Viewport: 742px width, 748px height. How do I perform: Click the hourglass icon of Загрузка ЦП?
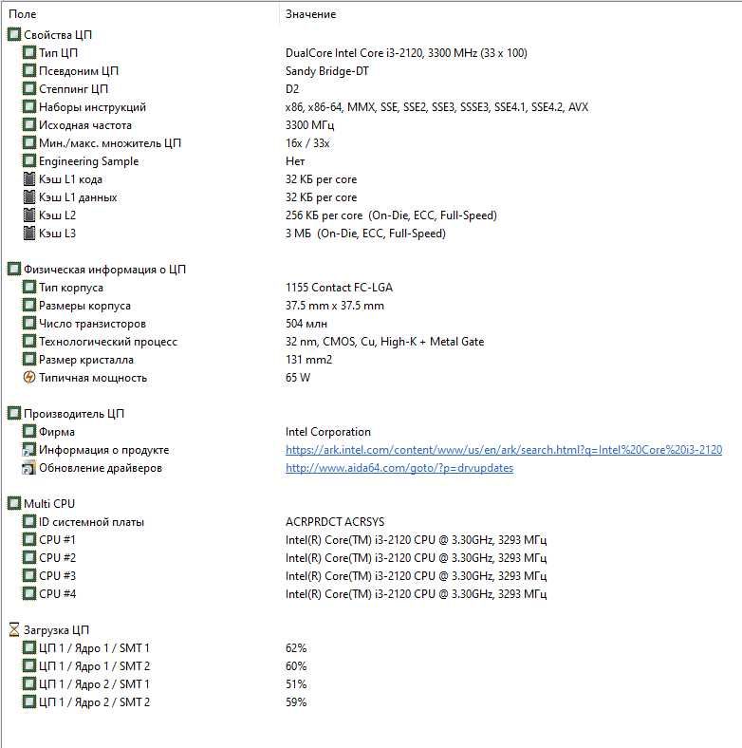point(14,629)
